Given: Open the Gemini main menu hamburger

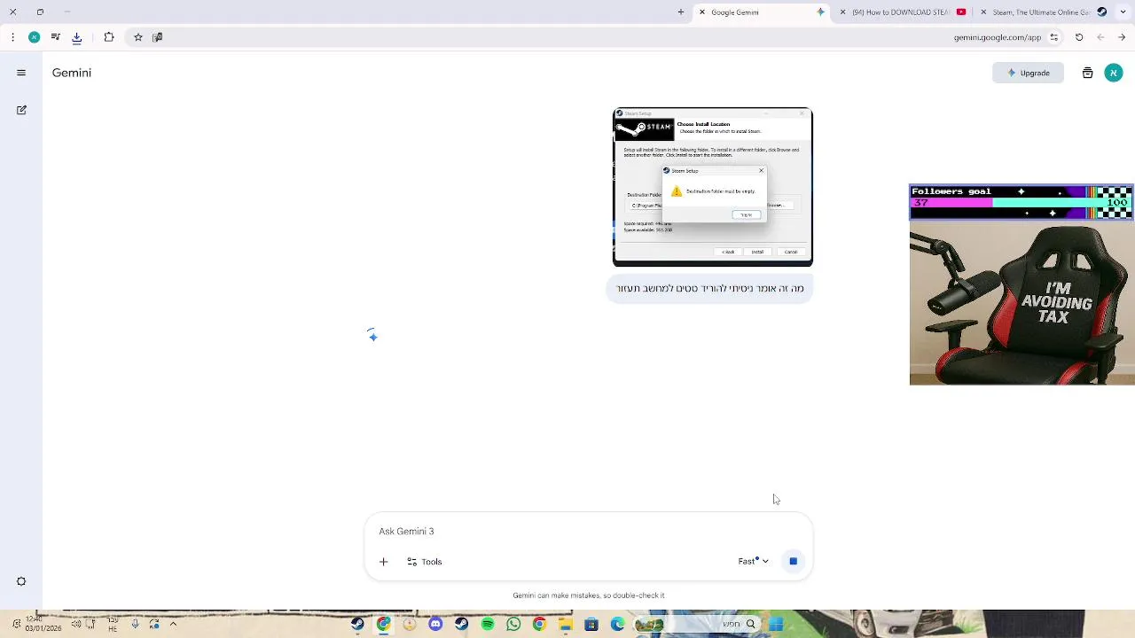Looking at the screenshot, I should click(21, 73).
